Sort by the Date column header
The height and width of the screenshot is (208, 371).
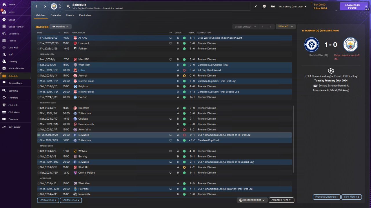point(40,33)
